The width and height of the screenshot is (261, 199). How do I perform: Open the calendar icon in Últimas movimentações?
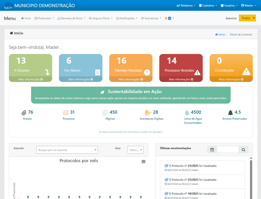tap(212, 149)
